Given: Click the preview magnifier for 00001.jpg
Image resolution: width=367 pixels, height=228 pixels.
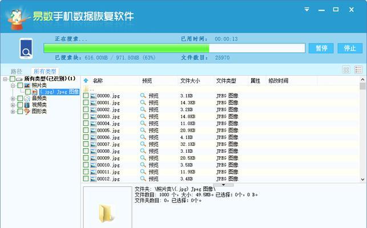Looking at the screenshot, I should (143, 103).
